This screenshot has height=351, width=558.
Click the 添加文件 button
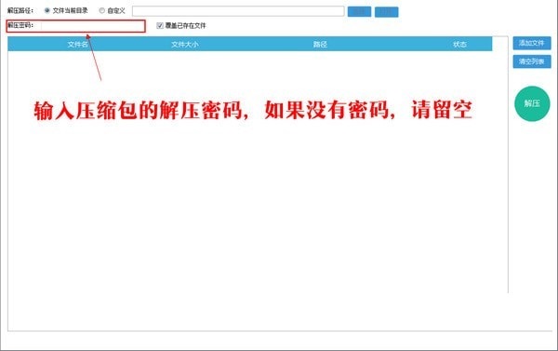(532, 43)
